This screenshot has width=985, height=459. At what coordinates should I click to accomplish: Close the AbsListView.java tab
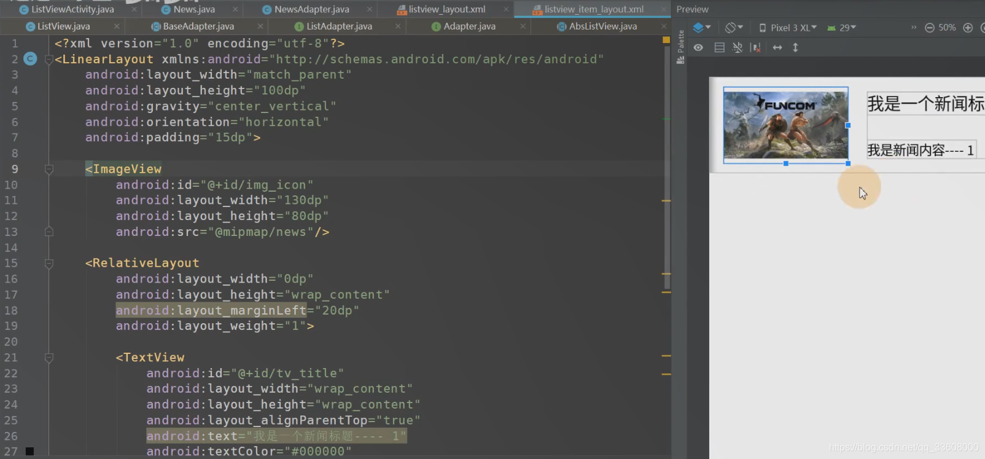[663, 26]
